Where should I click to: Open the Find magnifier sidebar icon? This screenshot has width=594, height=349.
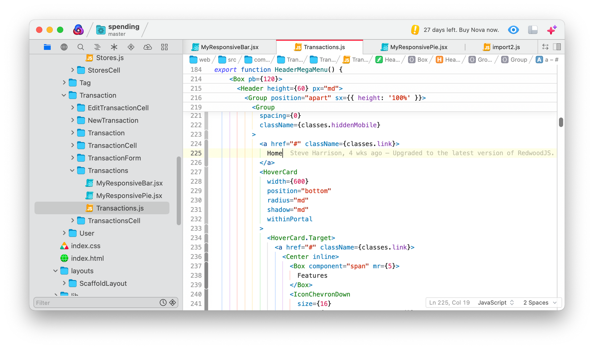click(80, 47)
